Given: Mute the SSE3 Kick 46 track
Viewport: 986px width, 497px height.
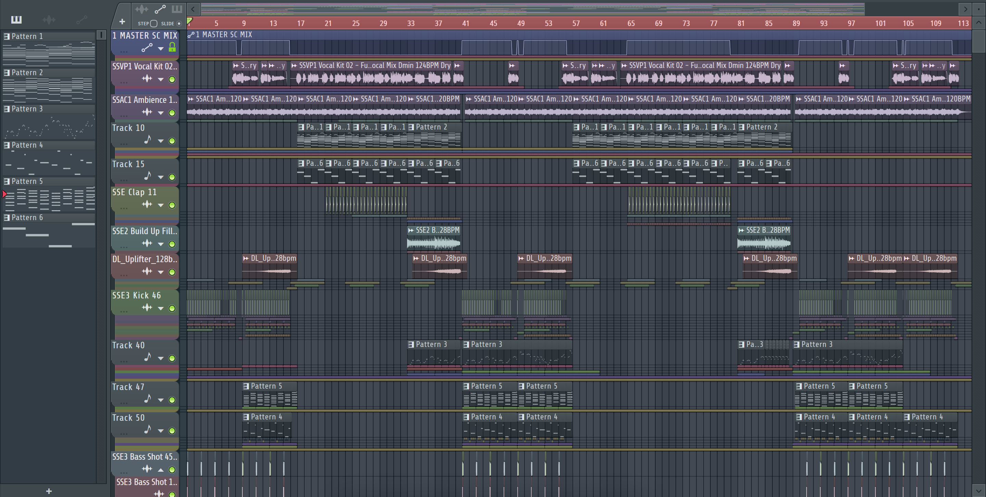Looking at the screenshot, I should click(x=172, y=308).
